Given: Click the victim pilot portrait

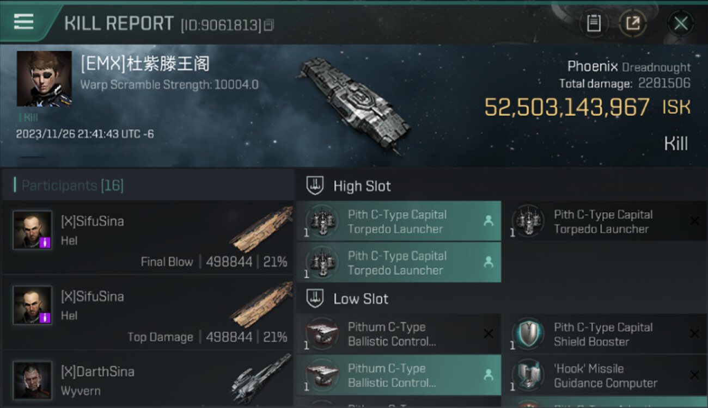Looking at the screenshot, I should pos(44,78).
